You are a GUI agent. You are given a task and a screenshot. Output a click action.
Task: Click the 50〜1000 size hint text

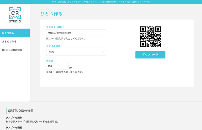65,72
